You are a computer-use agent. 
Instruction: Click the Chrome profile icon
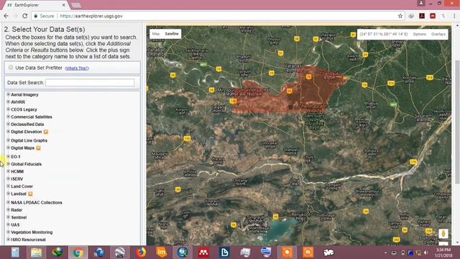pyautogui.click(x=421, y=3)
